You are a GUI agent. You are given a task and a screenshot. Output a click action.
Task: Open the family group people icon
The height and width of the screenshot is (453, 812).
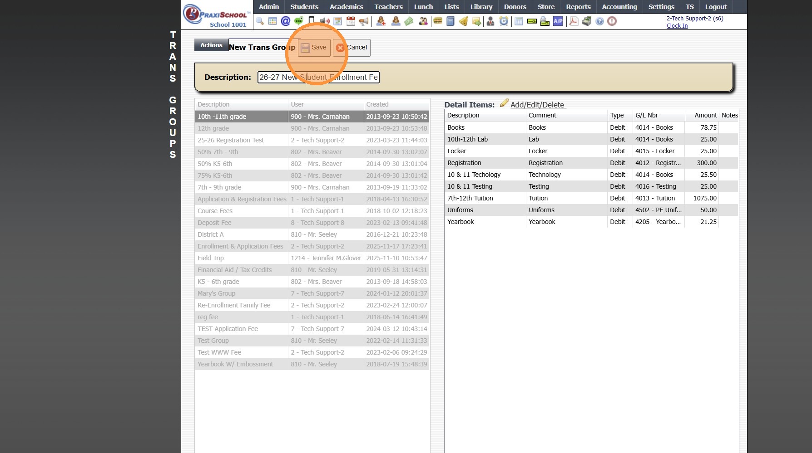[423, 21]
